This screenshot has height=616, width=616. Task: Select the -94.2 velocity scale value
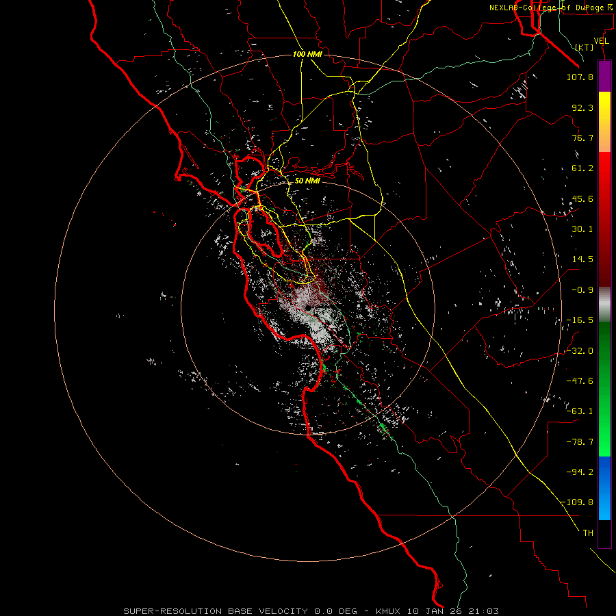580,472
